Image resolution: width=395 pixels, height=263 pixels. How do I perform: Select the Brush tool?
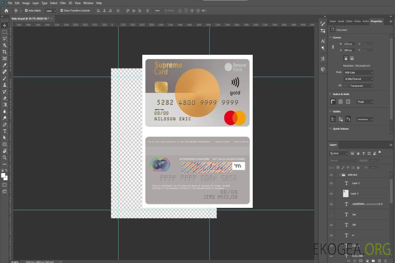tap(4, 78)
